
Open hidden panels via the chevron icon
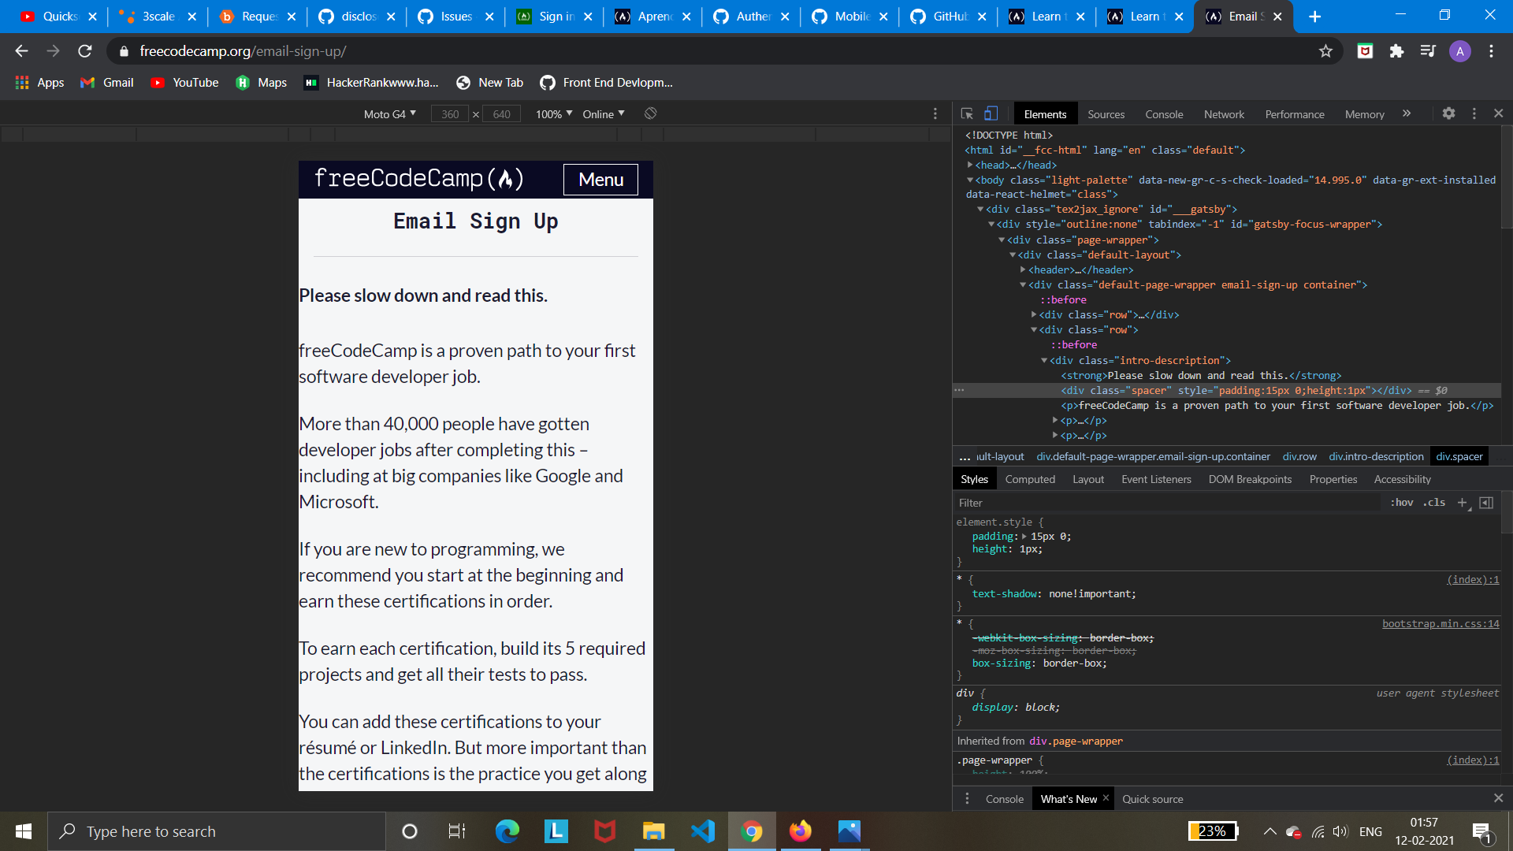[x=1406, y=113]
